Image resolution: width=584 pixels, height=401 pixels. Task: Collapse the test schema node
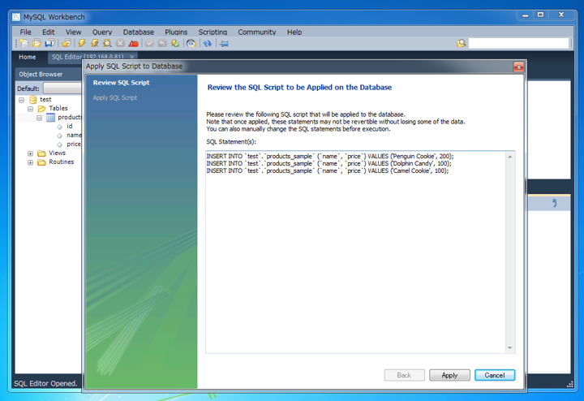pos(22,100)
